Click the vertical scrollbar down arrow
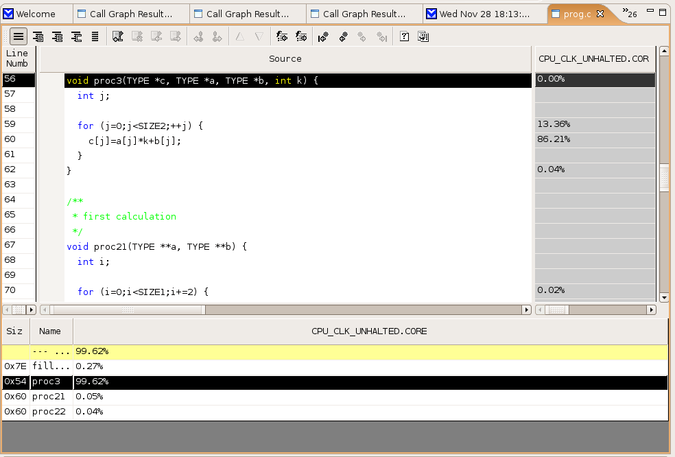 pyautogui.click(x=663, y=297)
